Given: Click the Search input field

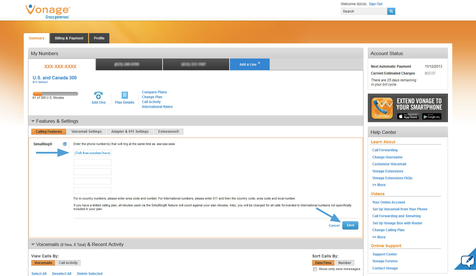Looking at the screenshot, I should 364,11.
